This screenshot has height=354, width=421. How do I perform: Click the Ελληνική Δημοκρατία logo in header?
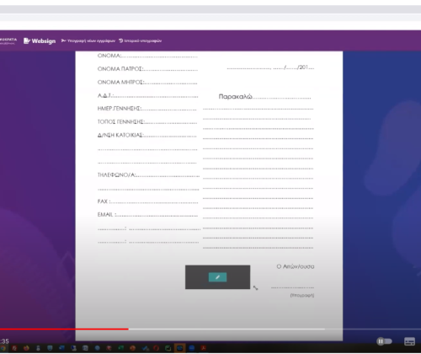[8, 41]
